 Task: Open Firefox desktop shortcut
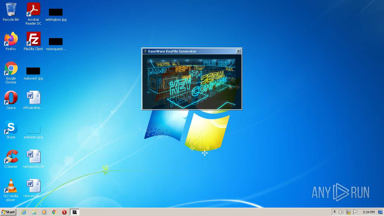[x=11, y=41]
